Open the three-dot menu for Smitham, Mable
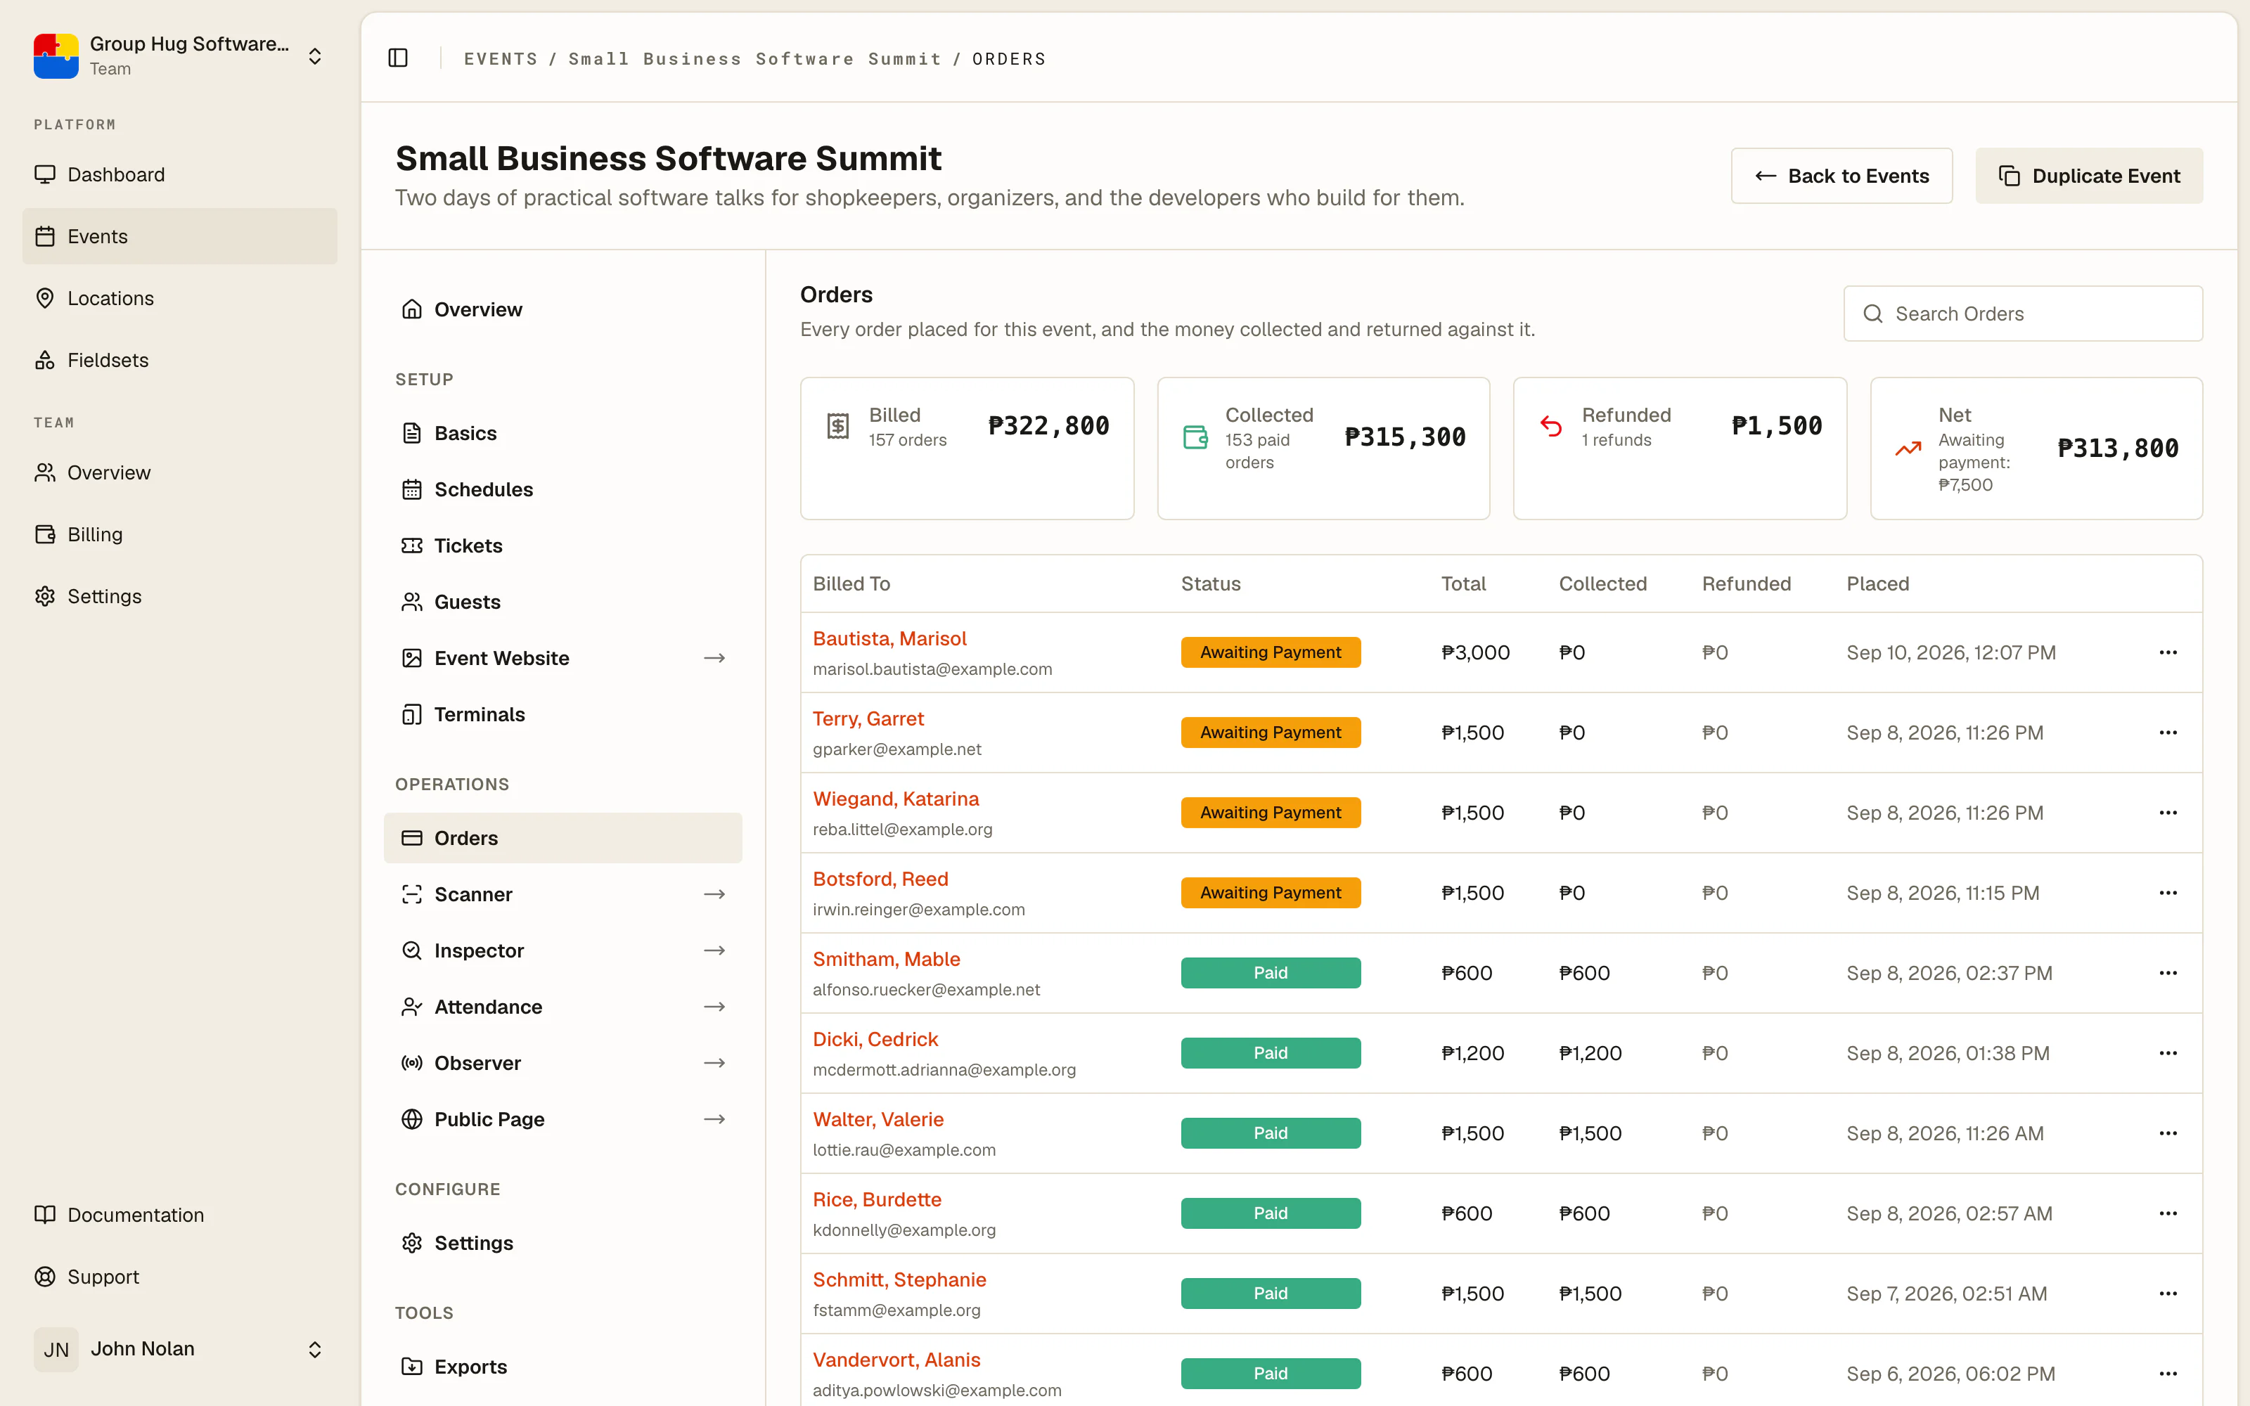The height and width of the screenshot is (1406, 2250). [x=2168, y=973]
